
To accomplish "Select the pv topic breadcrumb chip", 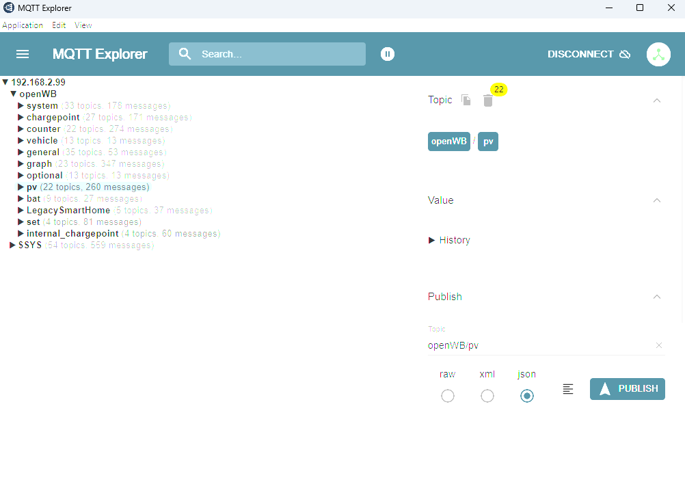I will pyautogui.click(x=488, y=141).
